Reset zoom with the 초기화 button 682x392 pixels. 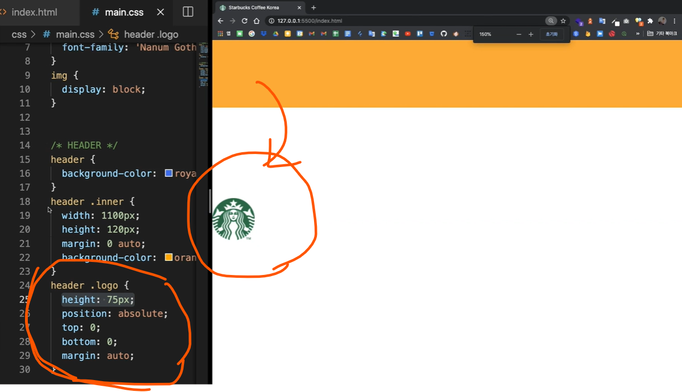(551, 34)
